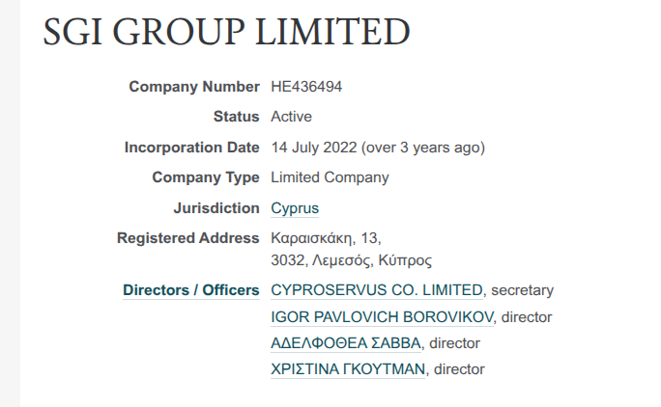Click the Incorporation Date label
Screen dimensions: 661x407
point(191,148)
